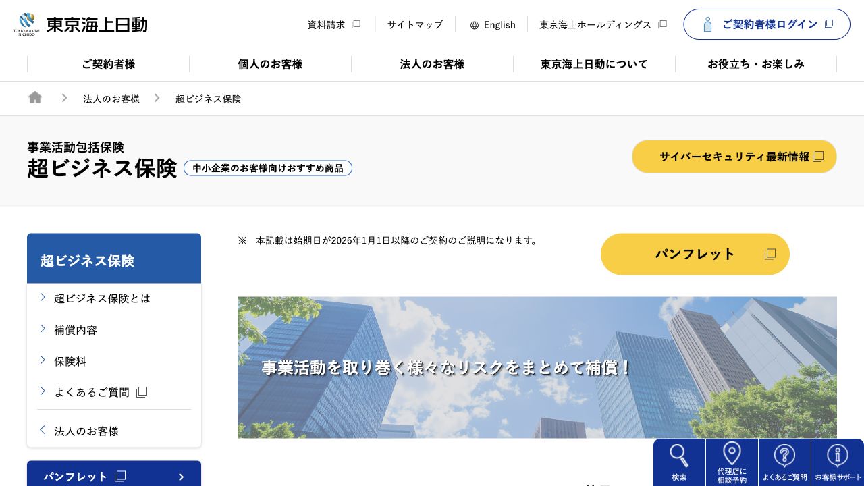This screenshot has height=486, width=864.
Task: Click external-window icon on yellow パンフレット button
Action: click(770, 254)
